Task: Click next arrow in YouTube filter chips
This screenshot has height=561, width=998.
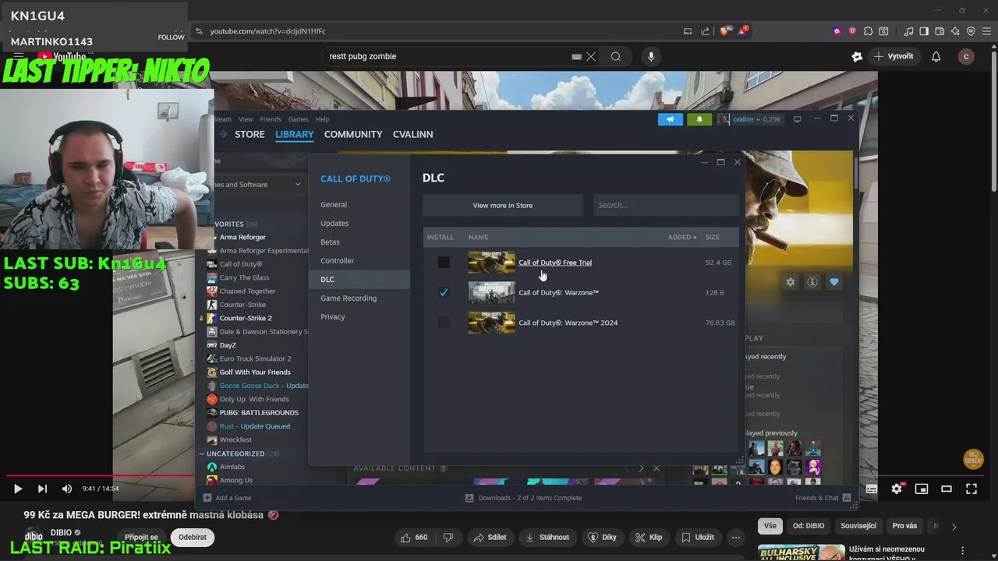Action: 954,527
